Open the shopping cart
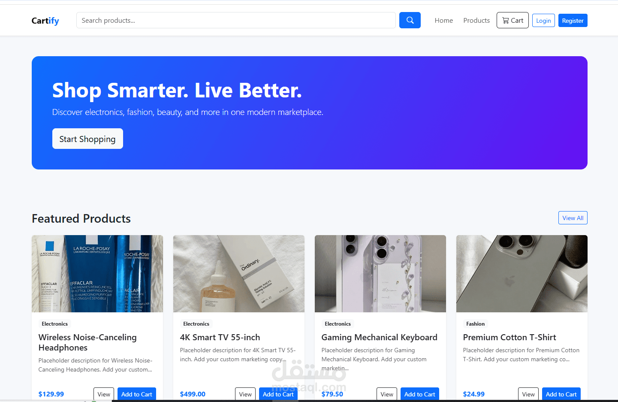The height and width of the screenshot is (402, 618). tap(512, 20)
